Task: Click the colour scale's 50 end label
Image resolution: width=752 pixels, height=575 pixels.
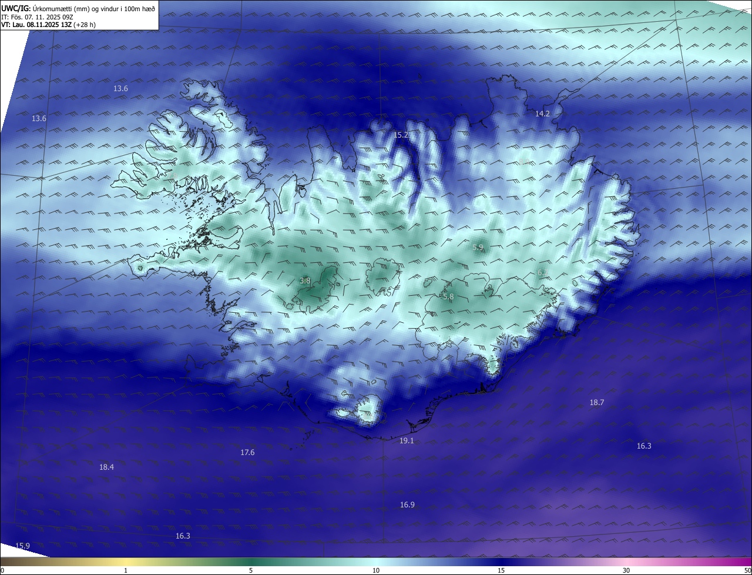Action: (x=747, y=570)
